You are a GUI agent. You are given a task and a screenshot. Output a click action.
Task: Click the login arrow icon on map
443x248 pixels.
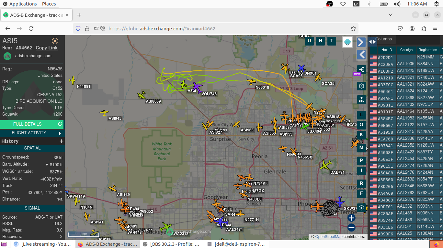pyautogui.click(x=361, y=69)
